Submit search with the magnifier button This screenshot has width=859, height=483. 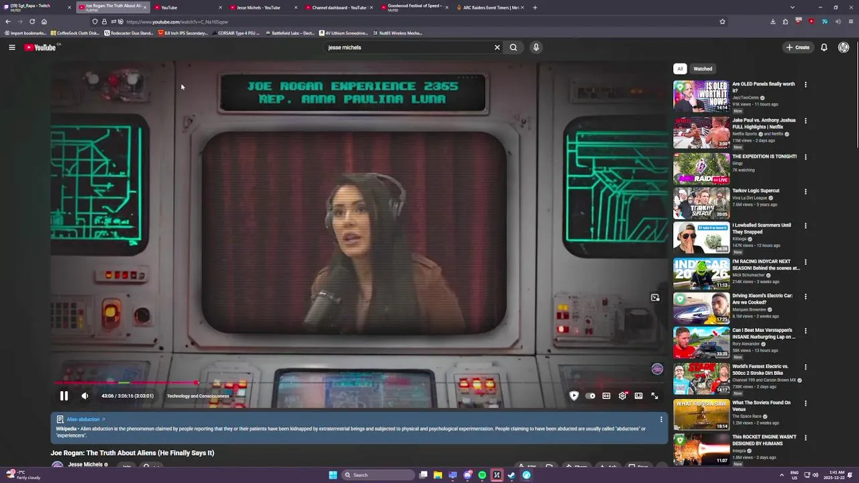click(513, 47)
